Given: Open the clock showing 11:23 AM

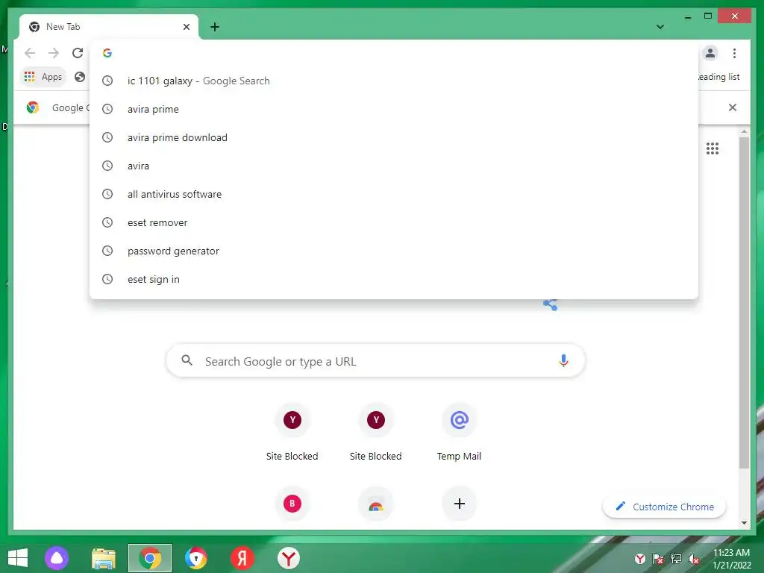Looking at the screenshot, I should [732, 559].
